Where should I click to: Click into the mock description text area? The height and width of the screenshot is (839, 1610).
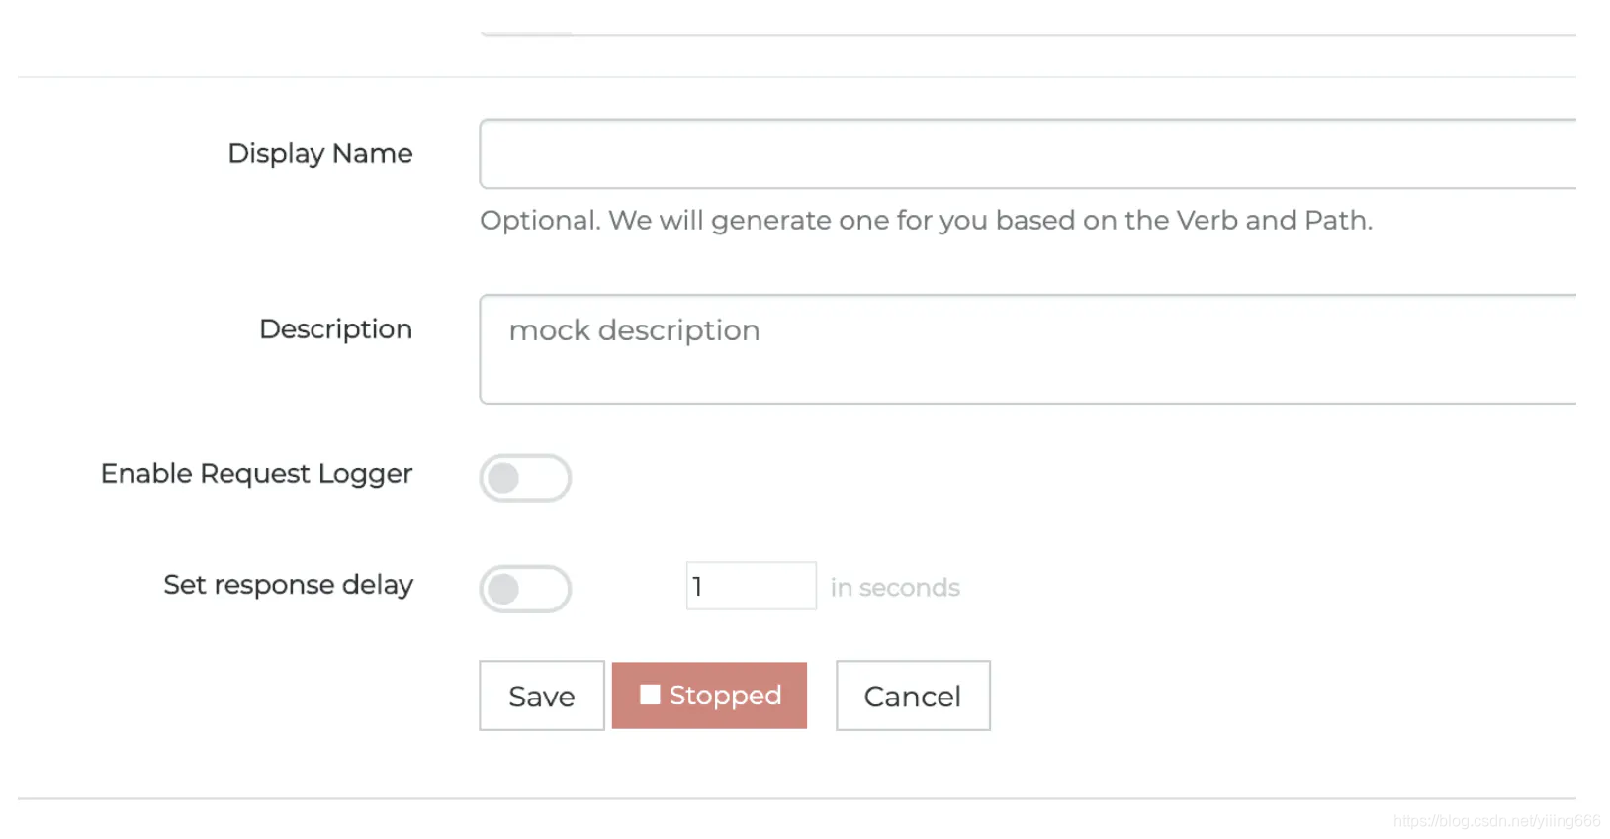point(1028,349)
